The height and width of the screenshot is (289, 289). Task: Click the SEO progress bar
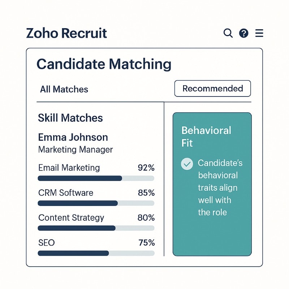96,253
